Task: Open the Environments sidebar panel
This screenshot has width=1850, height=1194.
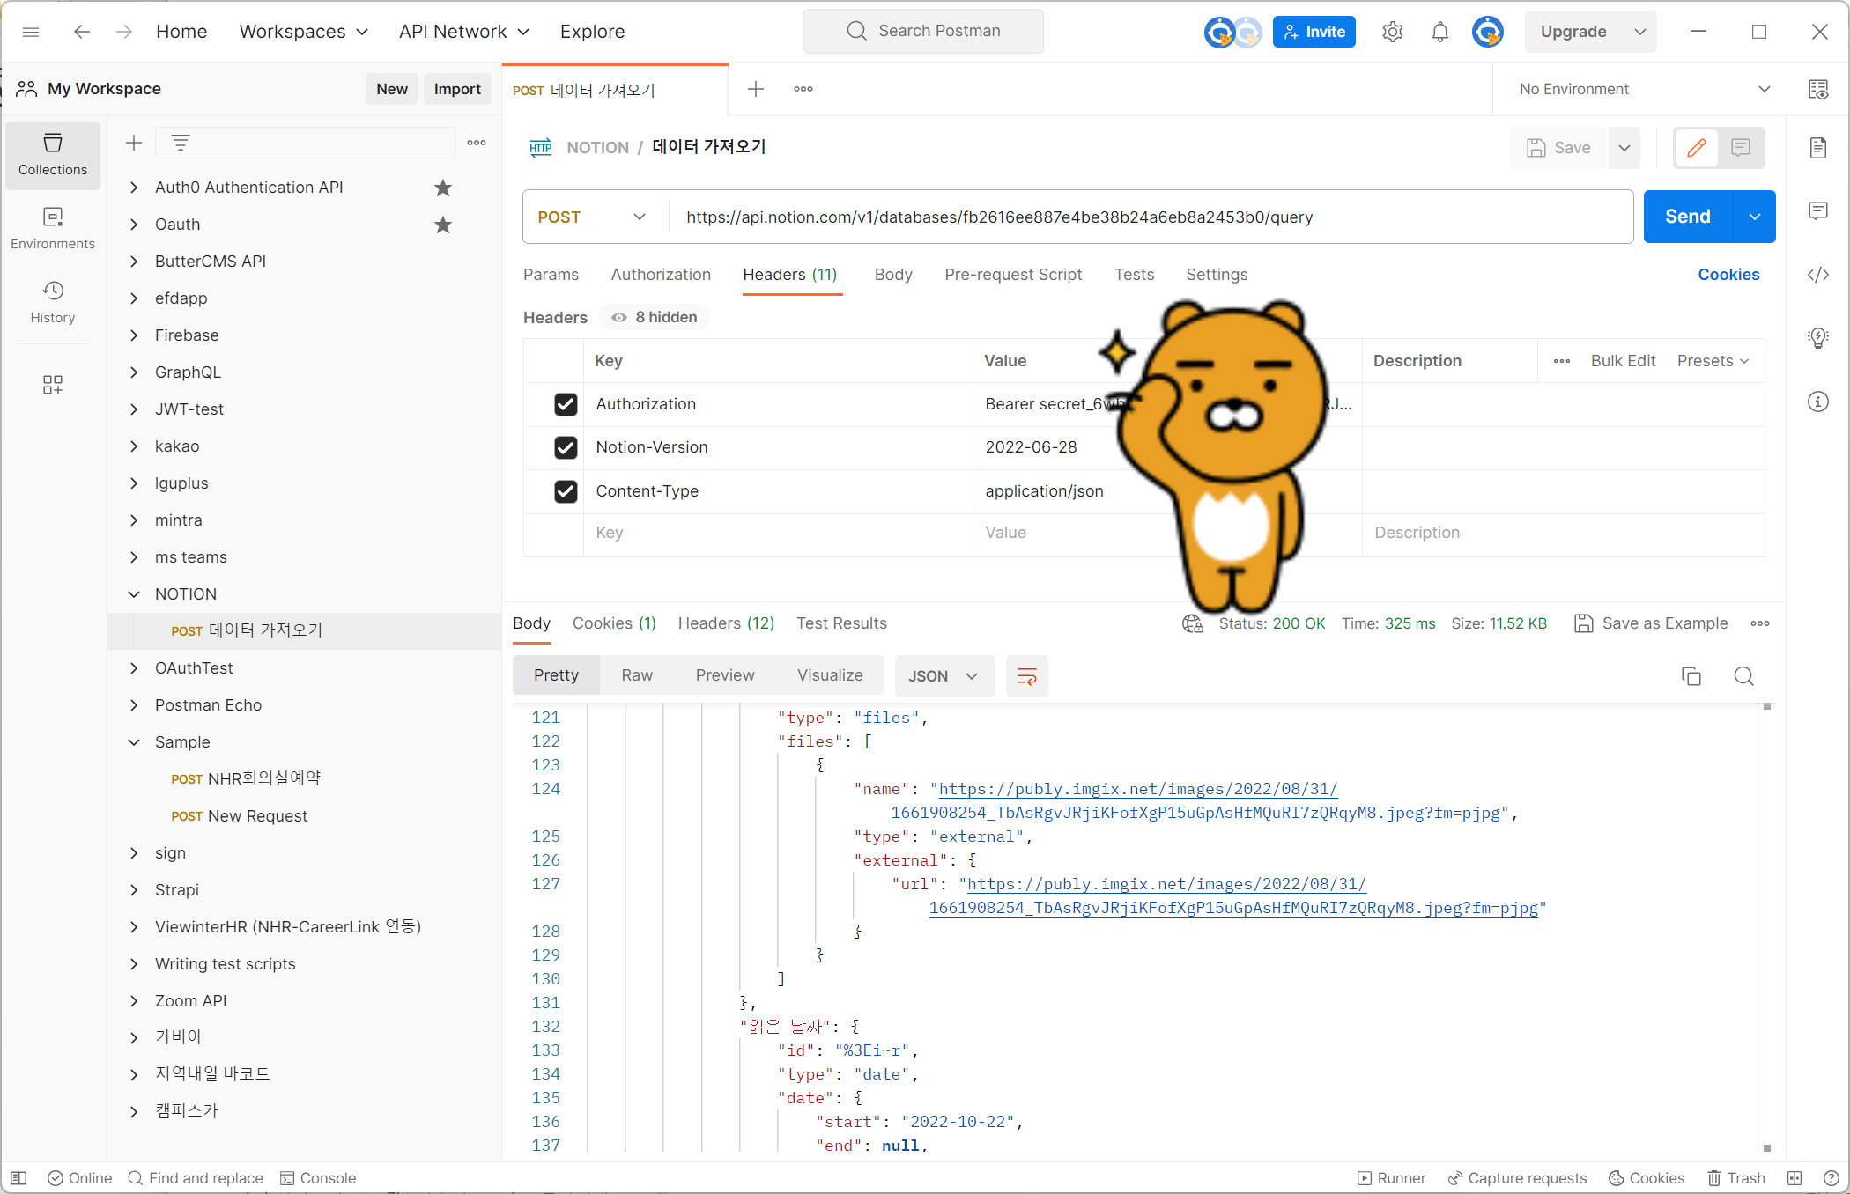Action: click(53, 228)
